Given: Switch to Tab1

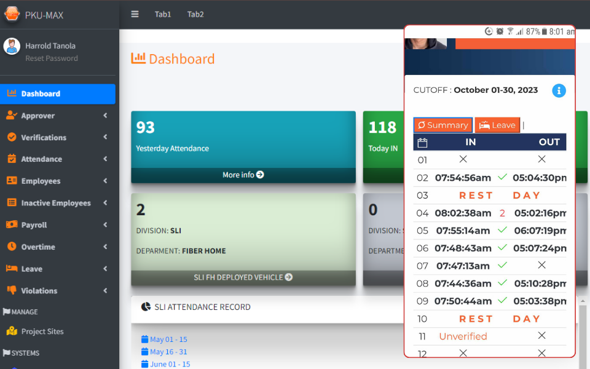Looking at the screenshot, I should pos(163,14).
